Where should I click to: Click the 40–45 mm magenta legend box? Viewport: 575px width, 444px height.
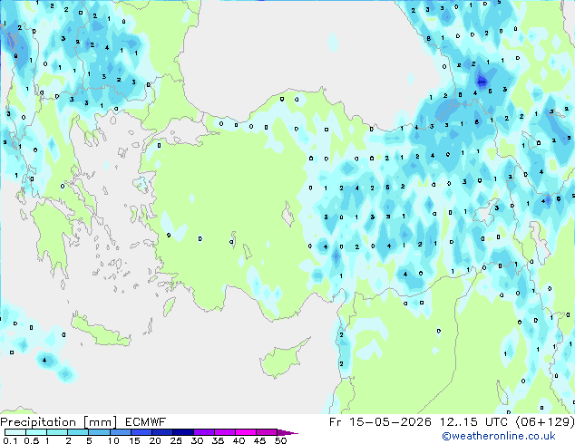point(246,432)
